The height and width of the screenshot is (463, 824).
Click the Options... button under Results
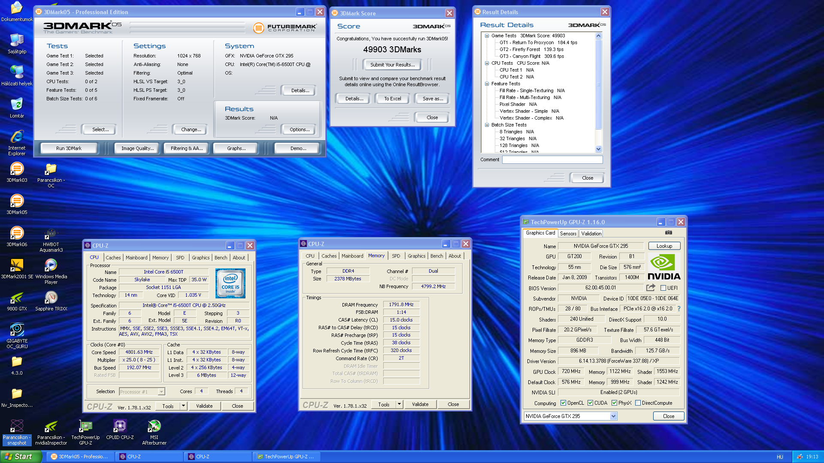[x=300, y=129]
